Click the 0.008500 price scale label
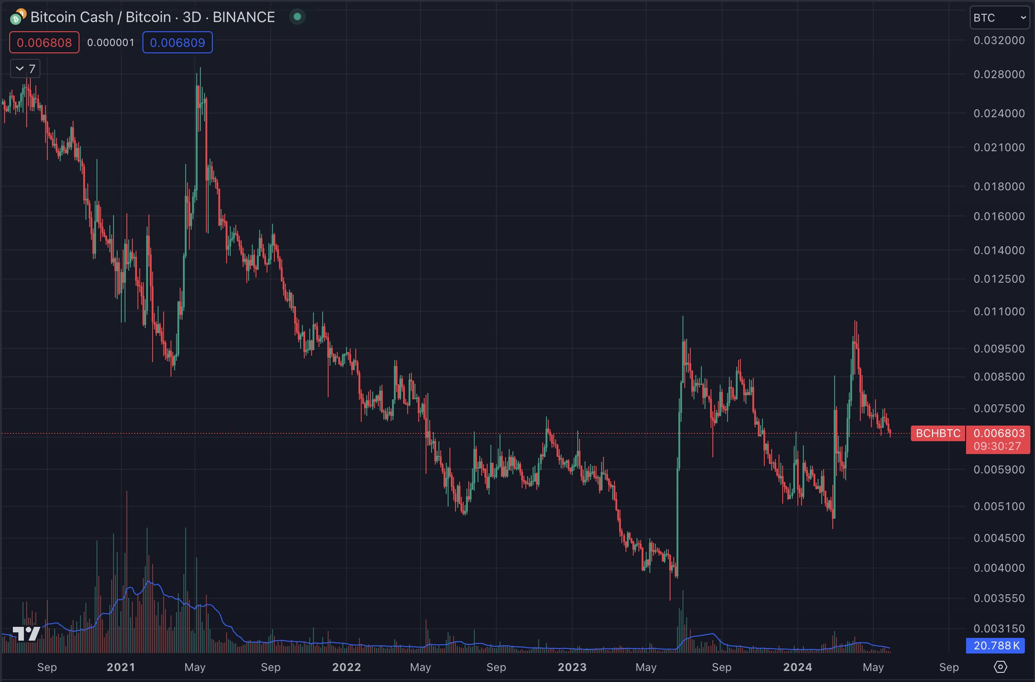1035x682 pixels. click(999, 377)
